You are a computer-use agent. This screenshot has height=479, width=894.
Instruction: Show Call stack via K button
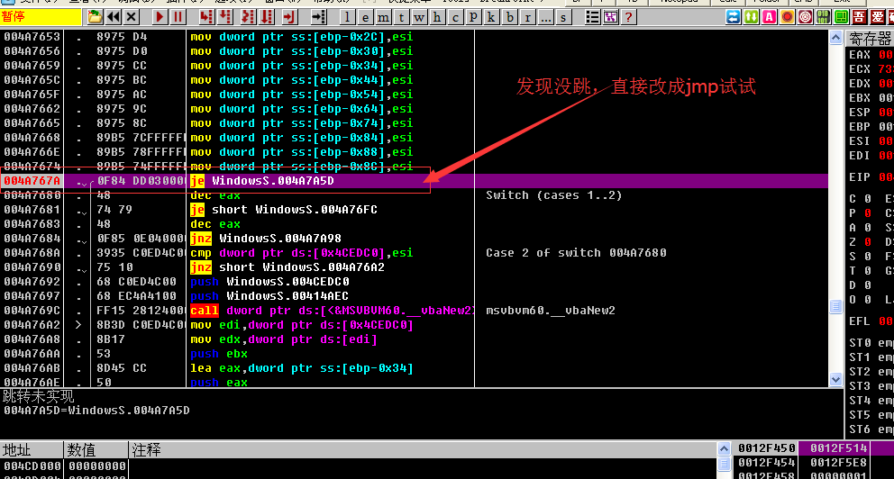click(491, 17)
